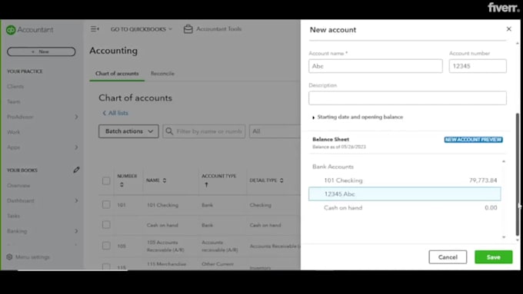Screen dimensions: 523x294
Task: Click 105 Accounts Receivable (A/R) name cell
Action: (165, 246)
